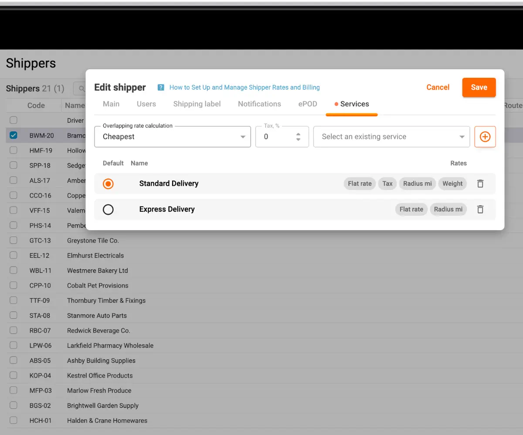The image size is (523, 435).
Task: Click the Radius mi tag on Express Delivery
Action: [x=448, y=209]
